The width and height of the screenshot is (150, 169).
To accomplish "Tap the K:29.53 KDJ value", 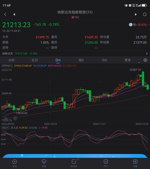I will click(x=23, y=128).
